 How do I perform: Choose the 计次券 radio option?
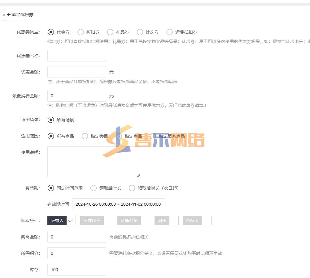(140, 32)
